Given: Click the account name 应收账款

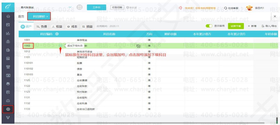Looking at the screenshot, I should [x=82, y=86].
